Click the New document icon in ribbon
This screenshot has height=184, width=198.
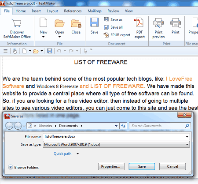[44, 23]
